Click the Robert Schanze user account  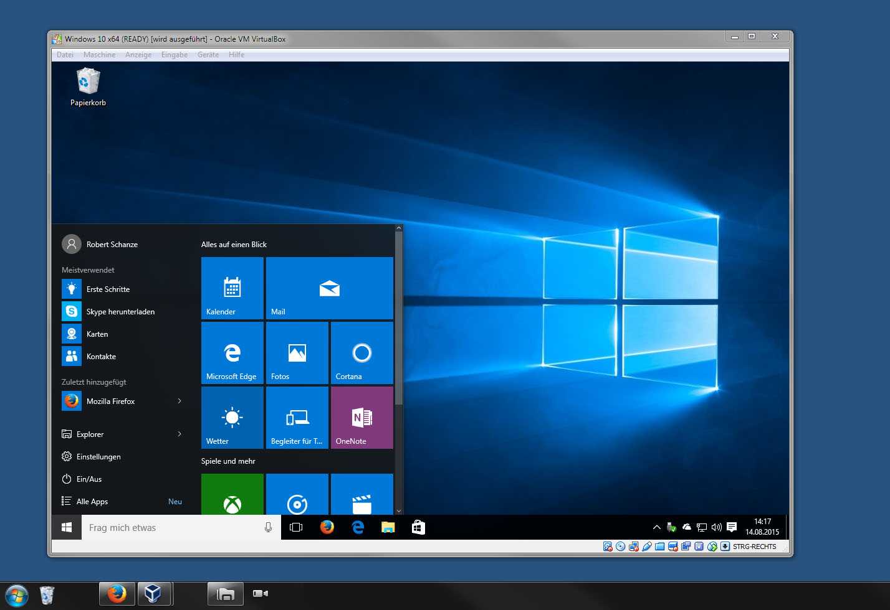(100, 244)
